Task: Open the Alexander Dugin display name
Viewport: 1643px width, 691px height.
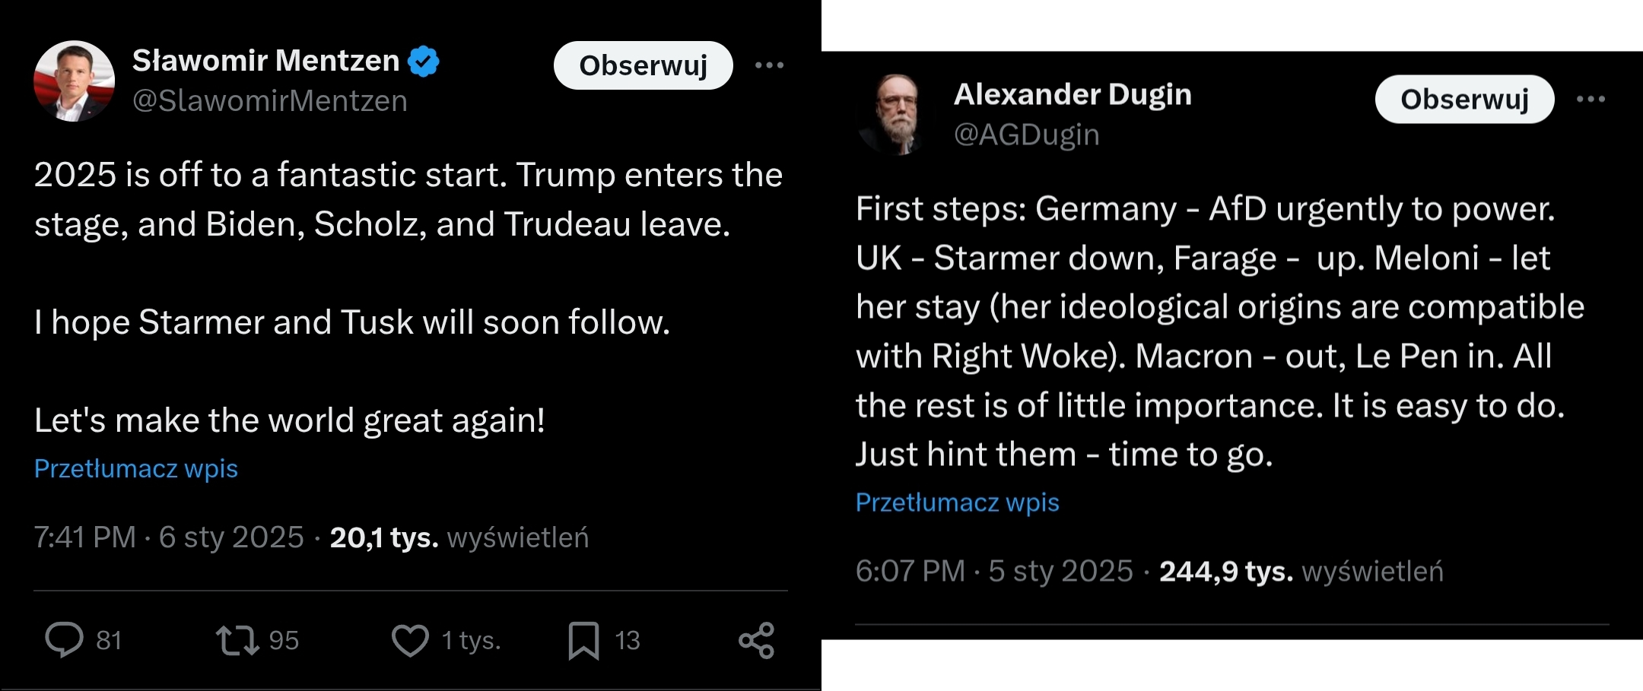Action: coord(1073,94)
